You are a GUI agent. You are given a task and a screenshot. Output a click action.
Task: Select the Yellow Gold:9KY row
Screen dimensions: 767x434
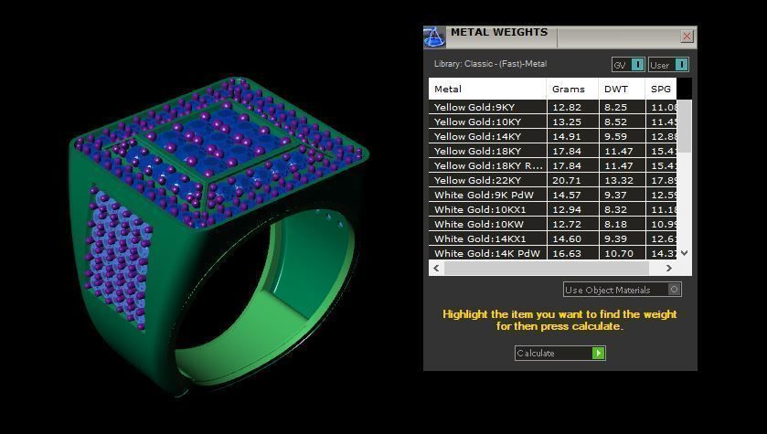tap(553, 107)
